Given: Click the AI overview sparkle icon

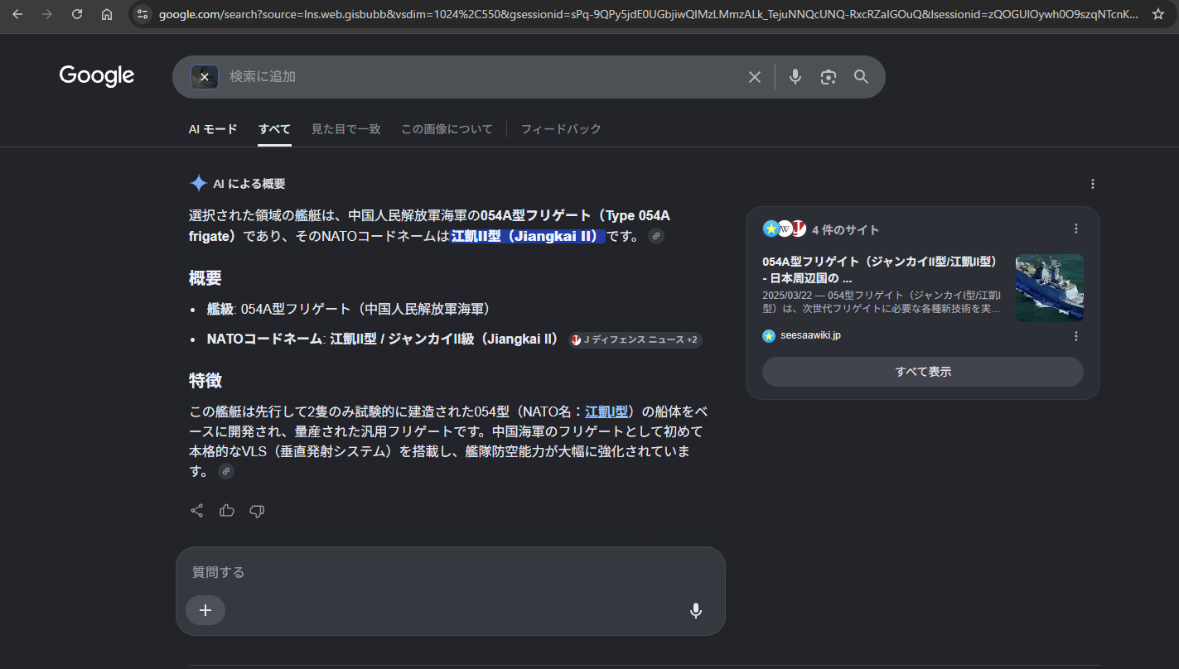Looking at the screenshot, I should (x=198, y=184).
